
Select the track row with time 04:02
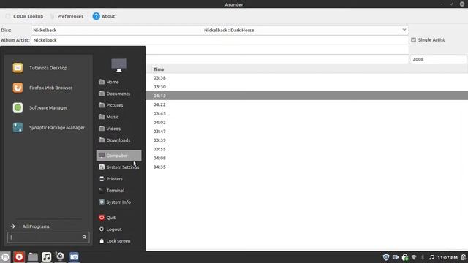click(306, 122)
